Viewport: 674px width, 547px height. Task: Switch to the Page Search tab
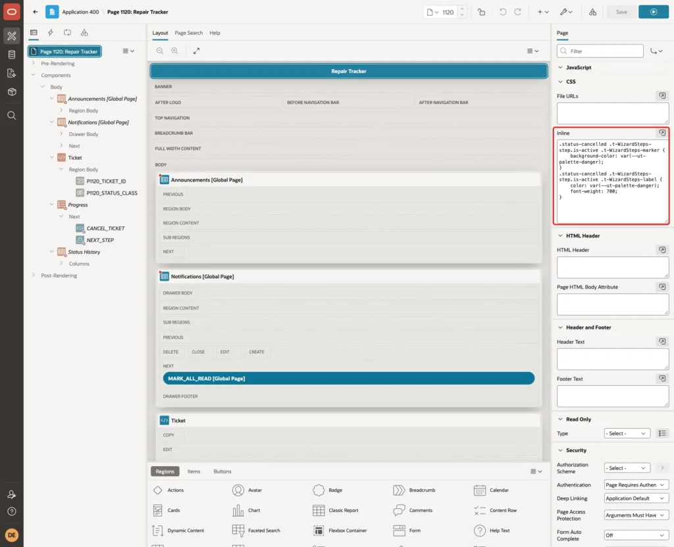click(189, 33)
